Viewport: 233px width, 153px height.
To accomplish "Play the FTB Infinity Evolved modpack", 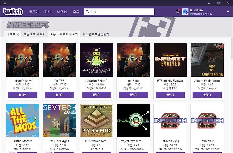I will pos(170,95).
